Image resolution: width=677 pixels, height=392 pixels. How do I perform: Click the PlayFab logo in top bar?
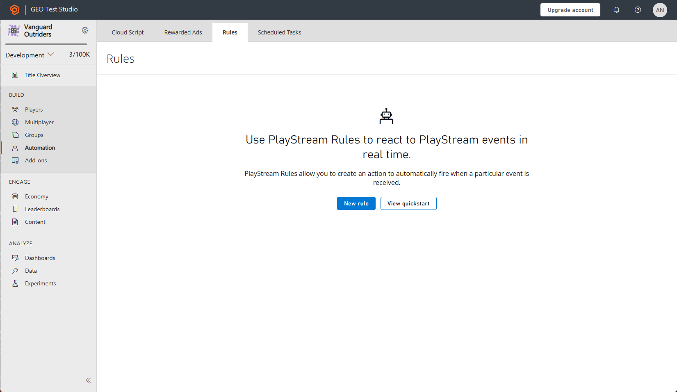pyautogui.click(x=15, y=9)
